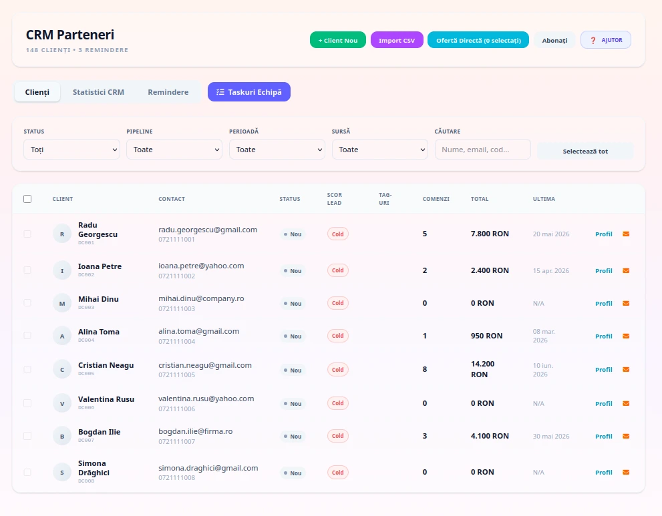
Task: Expand the Pipeline filter dropdown
Action: tap(174, 150)
